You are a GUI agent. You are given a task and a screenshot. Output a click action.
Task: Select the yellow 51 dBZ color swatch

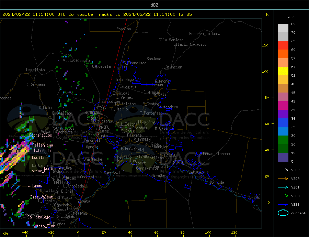[283, 71]
